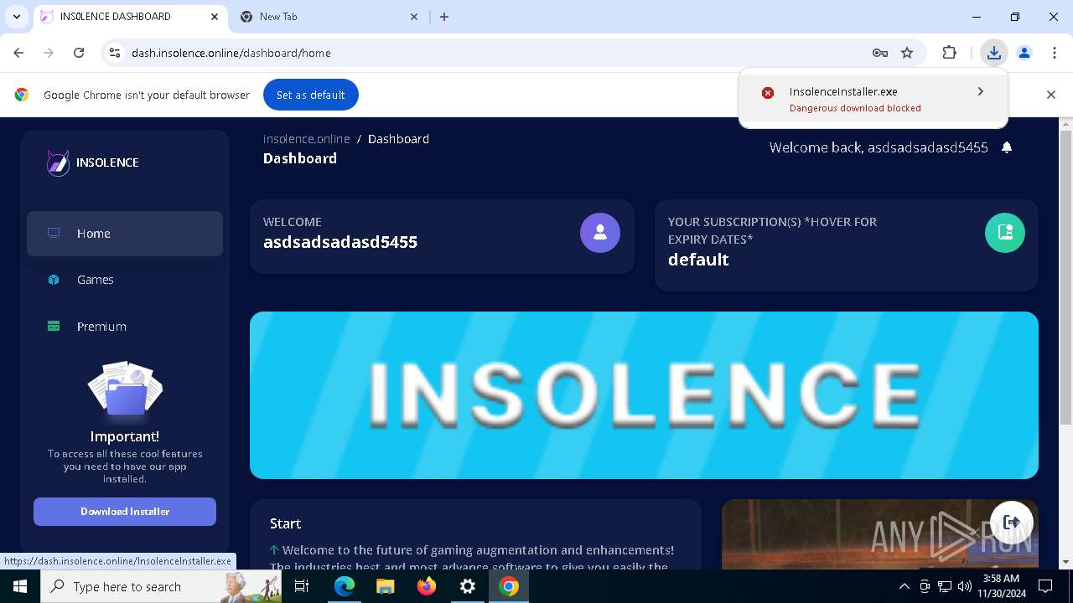Click the site information icon
The image size is (1073, 603).
click(x=116, y=53)
